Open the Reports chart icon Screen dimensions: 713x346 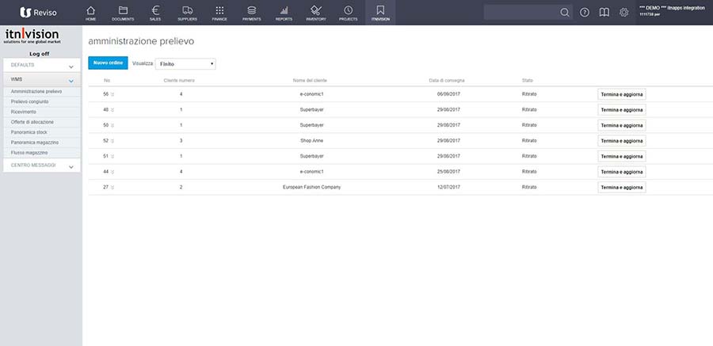(x=284, y=12)
